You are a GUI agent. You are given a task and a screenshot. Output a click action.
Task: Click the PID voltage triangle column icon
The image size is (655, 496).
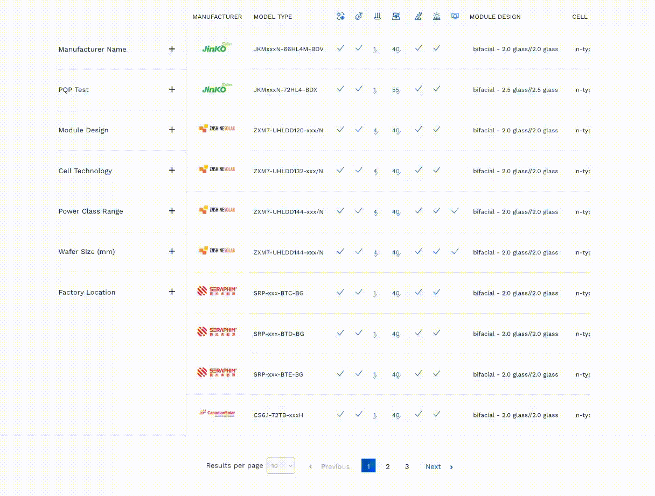[419, 17]
